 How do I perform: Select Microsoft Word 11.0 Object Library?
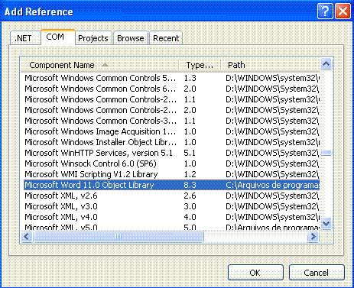[171, 185]
